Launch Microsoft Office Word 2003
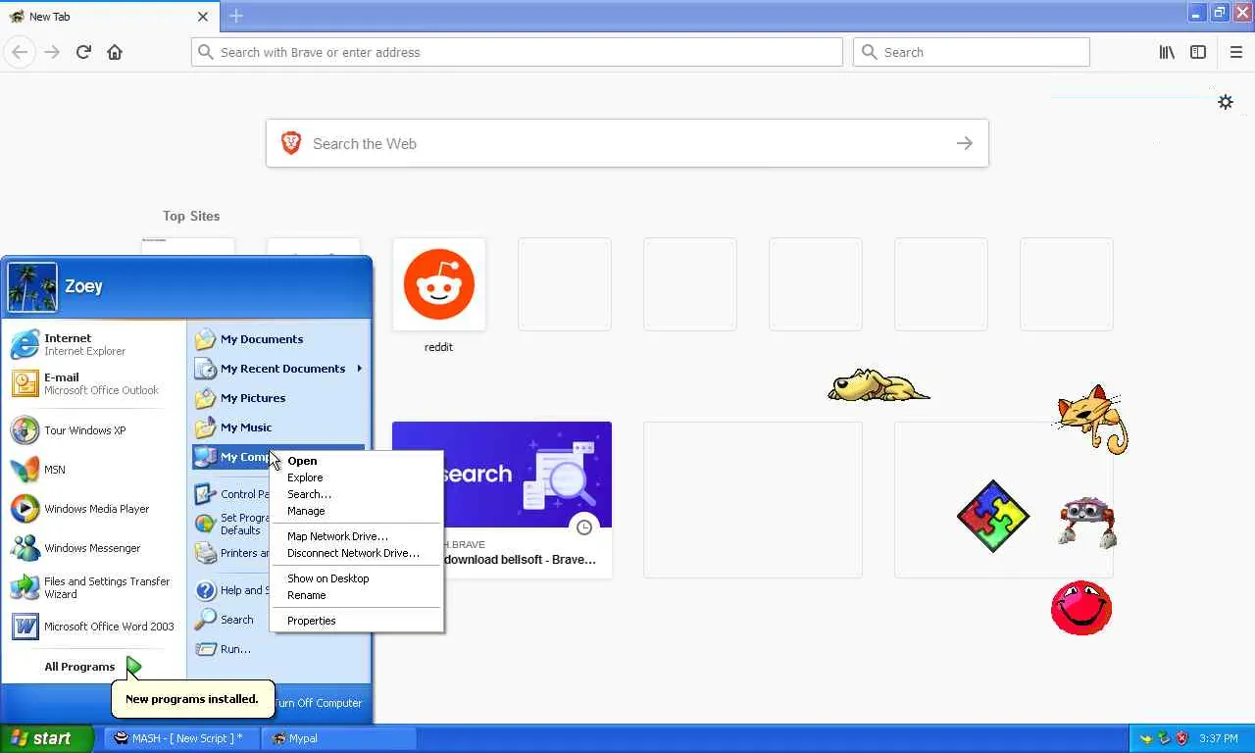The image size is (1255, 753). pyautogui.click(x=93, y=627)
